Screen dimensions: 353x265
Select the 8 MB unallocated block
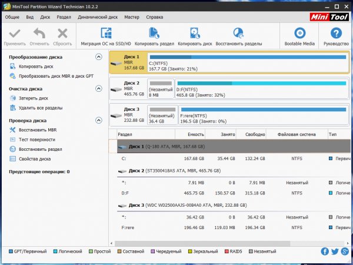[x=161, y=88]
